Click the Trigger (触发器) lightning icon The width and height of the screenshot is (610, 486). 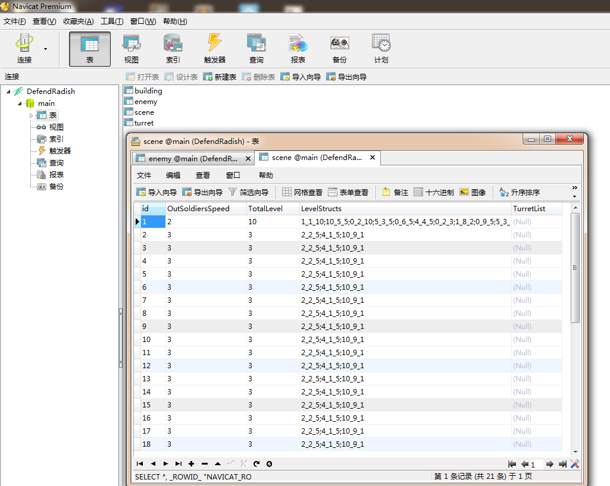[214, 49]
